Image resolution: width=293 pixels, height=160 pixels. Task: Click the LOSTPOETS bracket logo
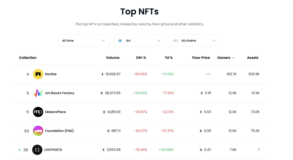(x=37, y=150)
